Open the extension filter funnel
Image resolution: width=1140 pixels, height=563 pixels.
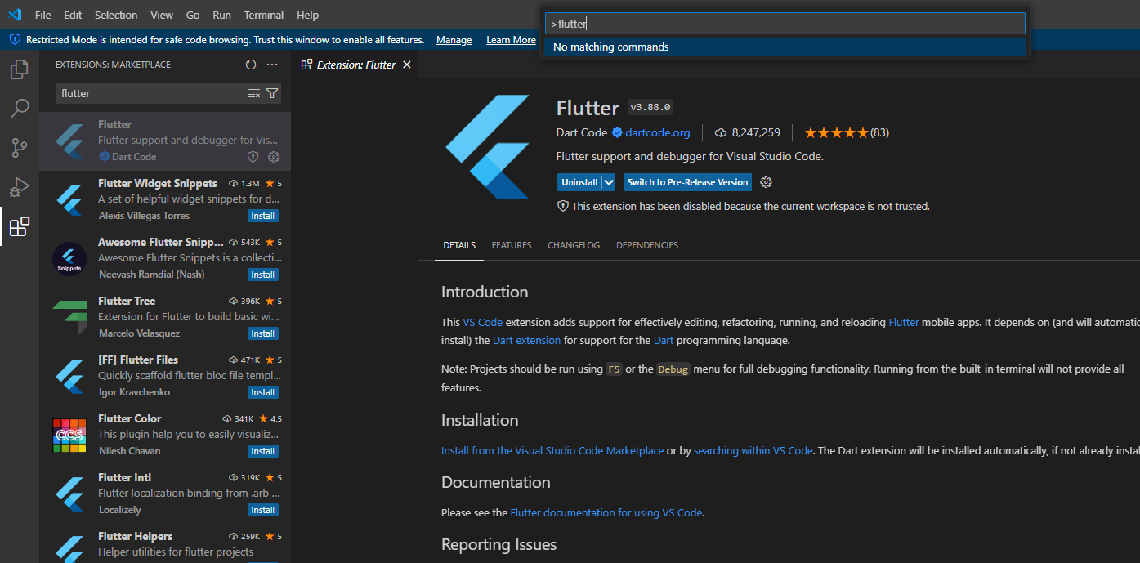pyautogui.click(x=272, y=93)
